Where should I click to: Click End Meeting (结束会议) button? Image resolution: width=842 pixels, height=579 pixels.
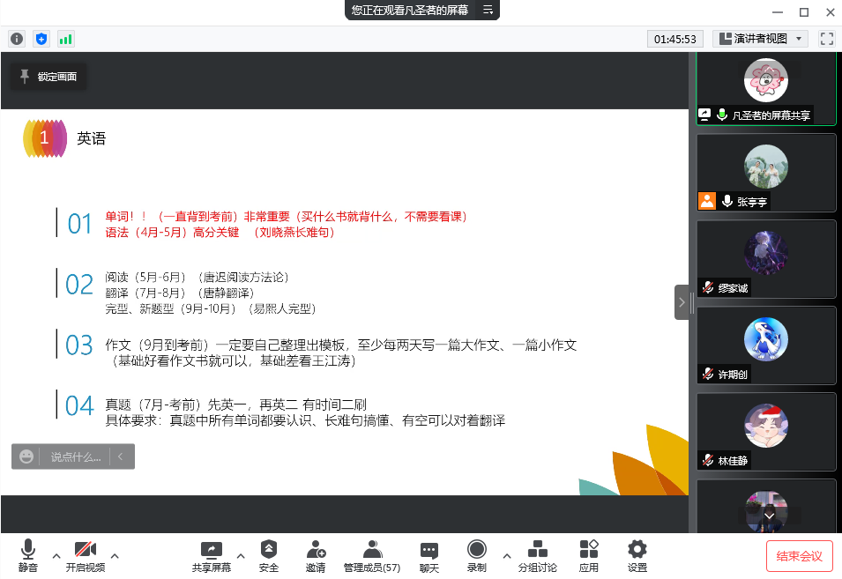(799, 556)
